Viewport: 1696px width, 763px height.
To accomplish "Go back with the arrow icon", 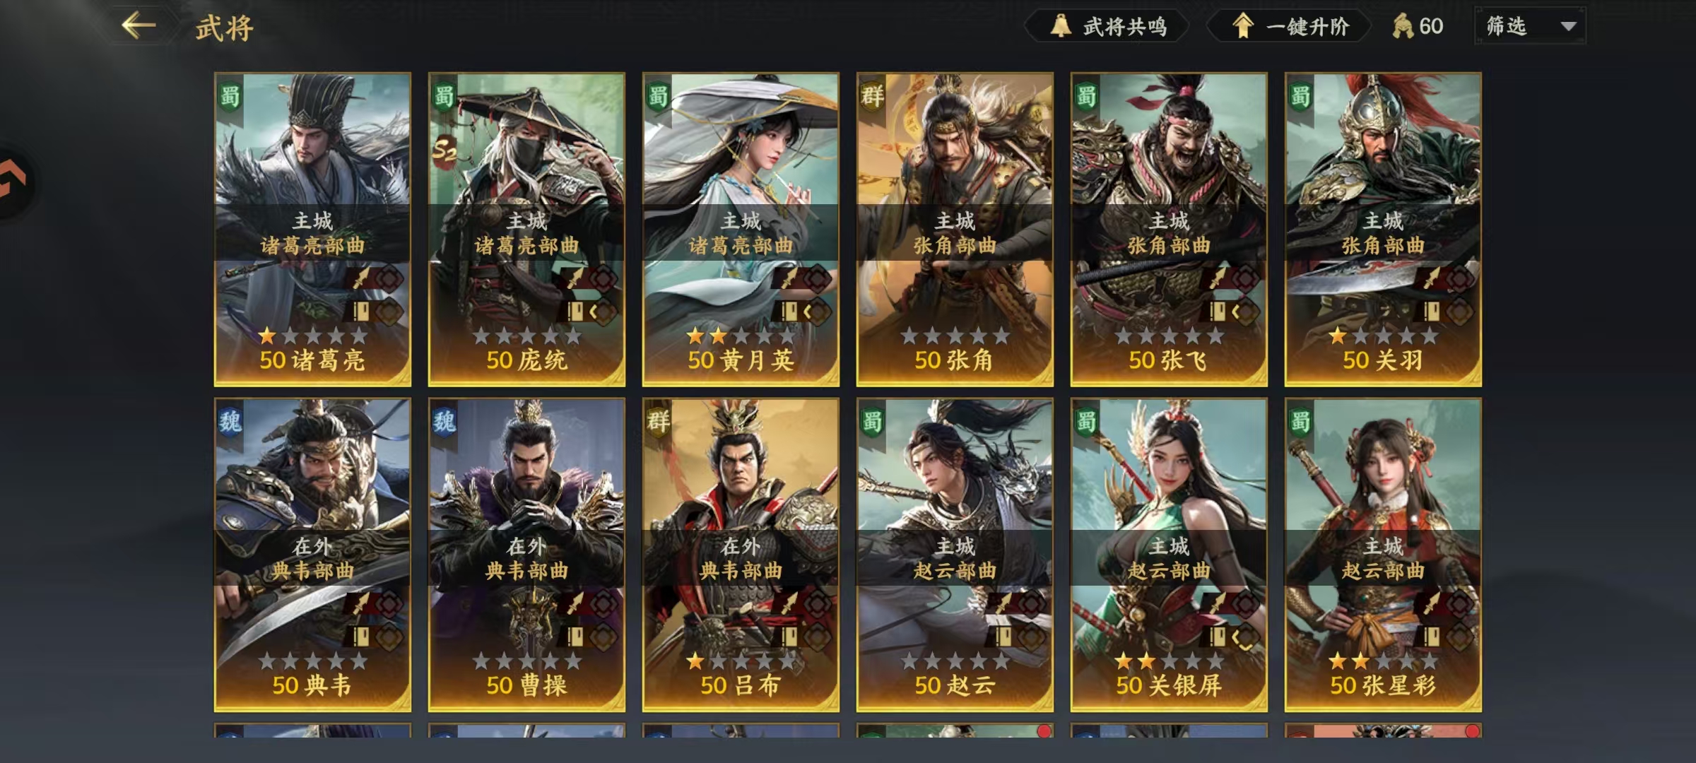I will pos(139,26).
